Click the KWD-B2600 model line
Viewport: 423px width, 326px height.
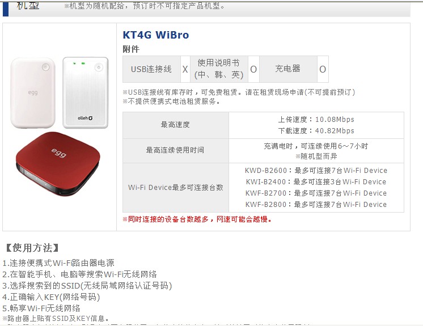316,171
